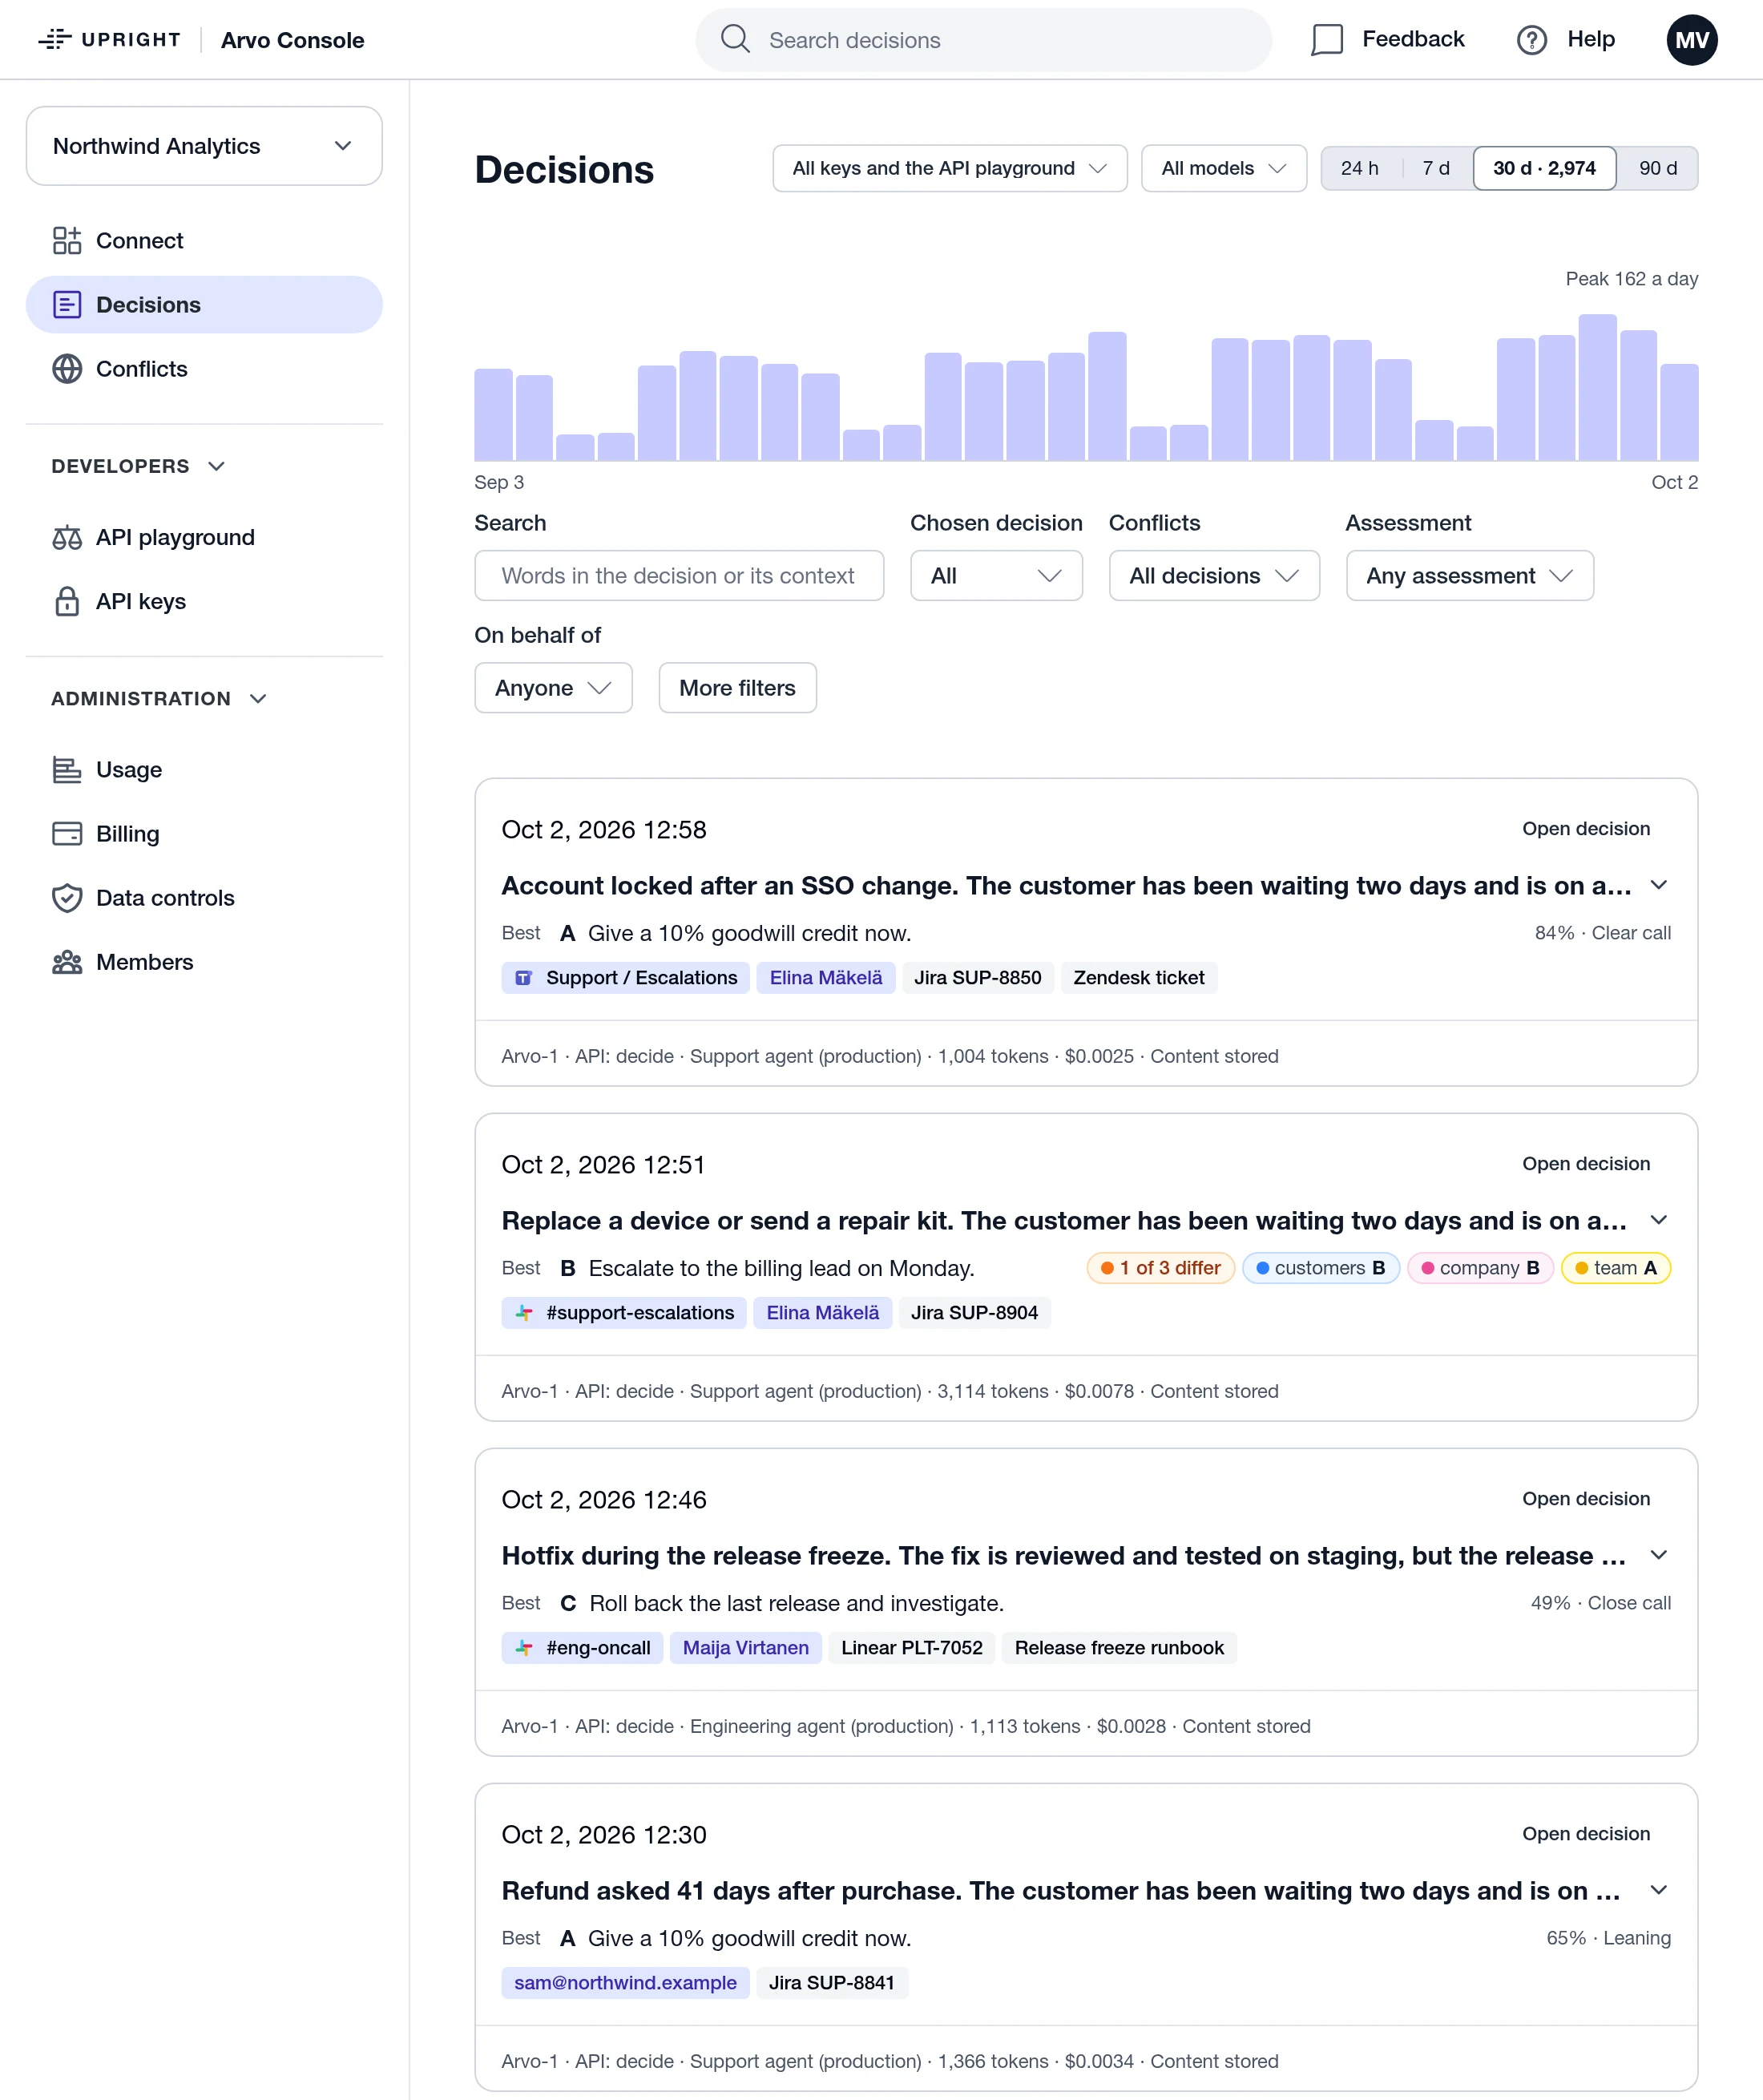Open the MV user avatar
The image size is (1763, 2100).
(1691, 40)
